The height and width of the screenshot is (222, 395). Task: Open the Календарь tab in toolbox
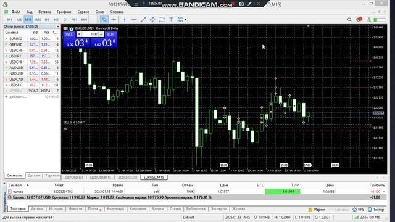115,209
